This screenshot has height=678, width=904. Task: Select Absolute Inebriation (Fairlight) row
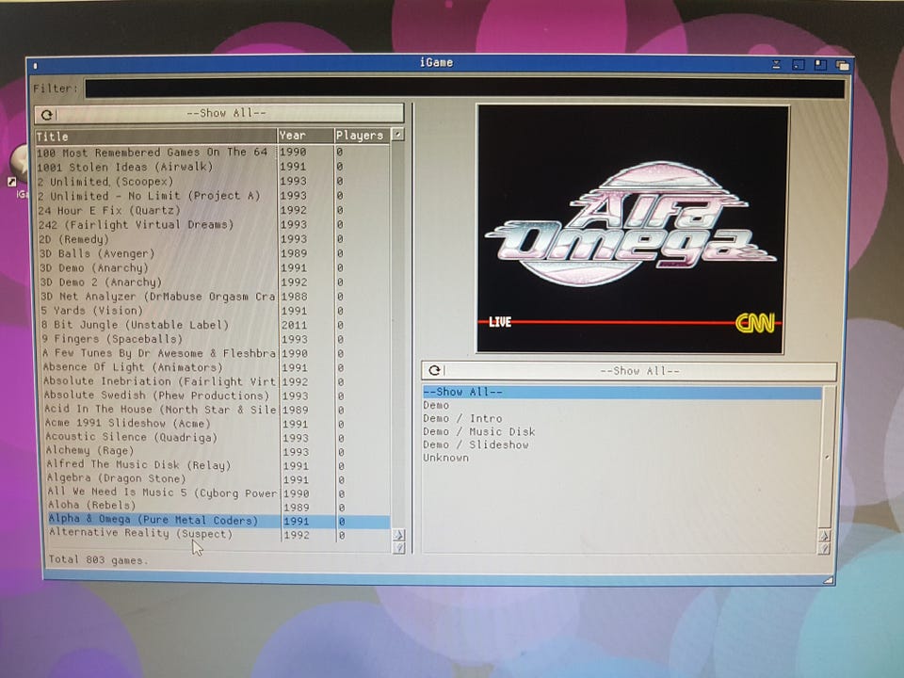[x=218, y=381]
